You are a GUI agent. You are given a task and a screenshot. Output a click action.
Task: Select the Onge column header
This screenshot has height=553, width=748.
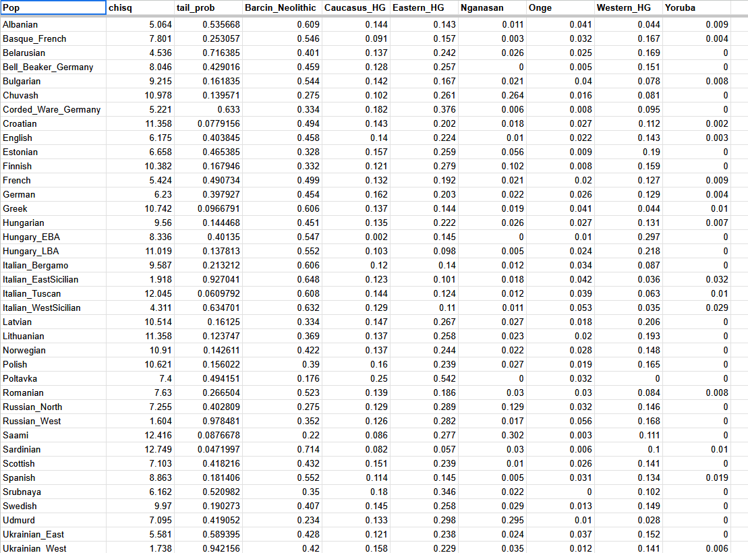click(560, 7)
